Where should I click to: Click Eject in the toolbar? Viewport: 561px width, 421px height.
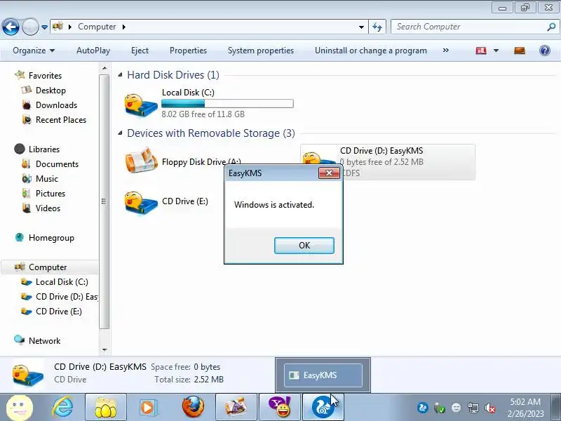click(140, 51)
